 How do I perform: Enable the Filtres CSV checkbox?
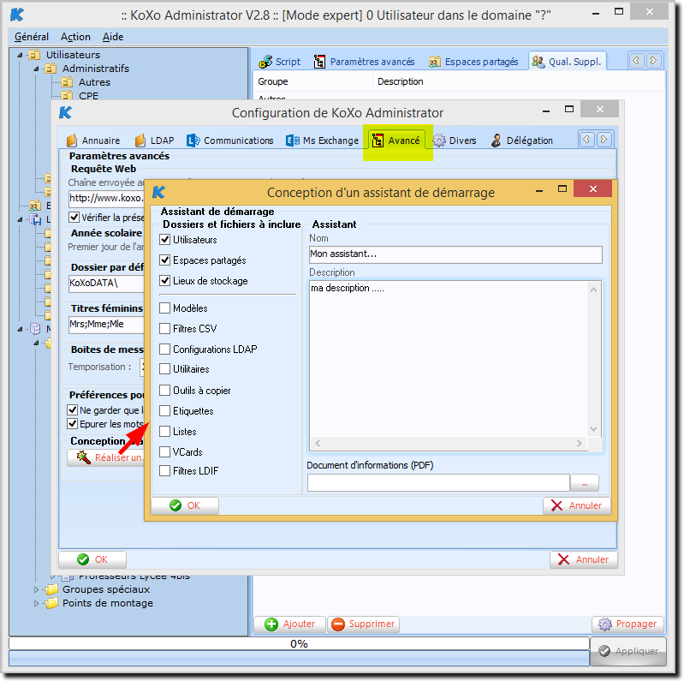click(x=165, y=329)
